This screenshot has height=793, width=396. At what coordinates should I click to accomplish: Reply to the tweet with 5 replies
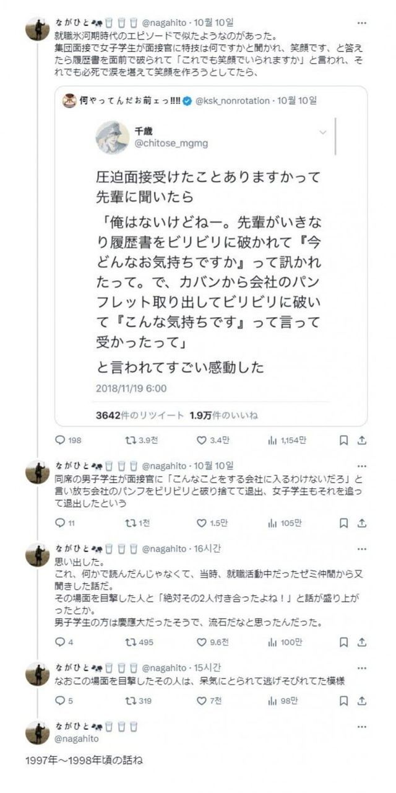60,701
